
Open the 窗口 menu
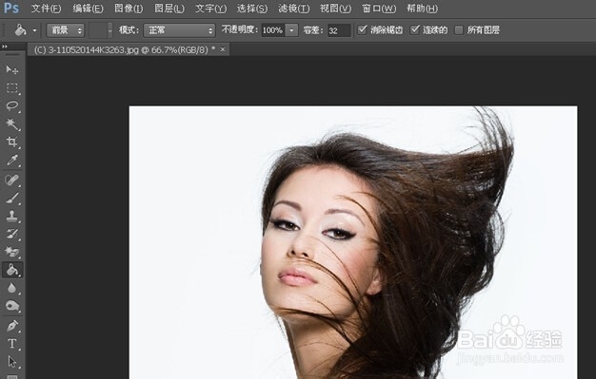tap(379, 9)
